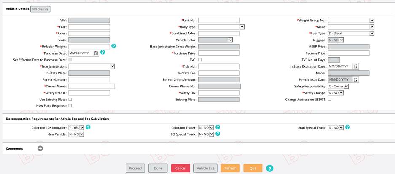The width and height of the screenshot is (395, 174).
Task: Expand Comments with the plus icon
Action: coord(40,148)
